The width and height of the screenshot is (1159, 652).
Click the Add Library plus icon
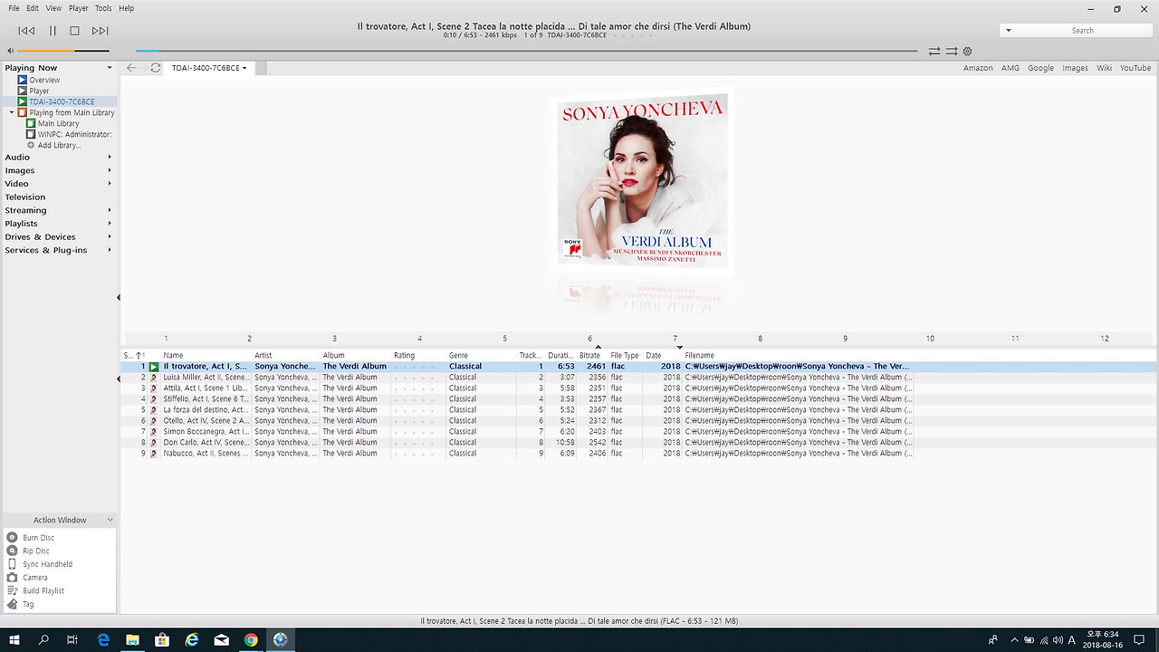[x=31, y=146]
